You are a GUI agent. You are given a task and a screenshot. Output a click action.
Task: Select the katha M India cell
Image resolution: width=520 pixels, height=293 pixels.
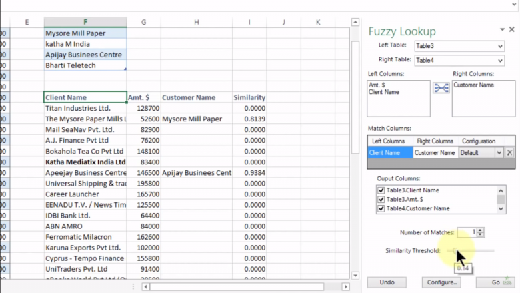pos(85,44)
